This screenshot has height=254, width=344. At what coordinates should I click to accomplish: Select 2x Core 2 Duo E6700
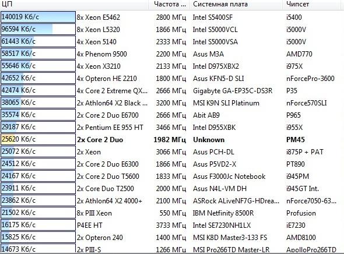[108, 115]
